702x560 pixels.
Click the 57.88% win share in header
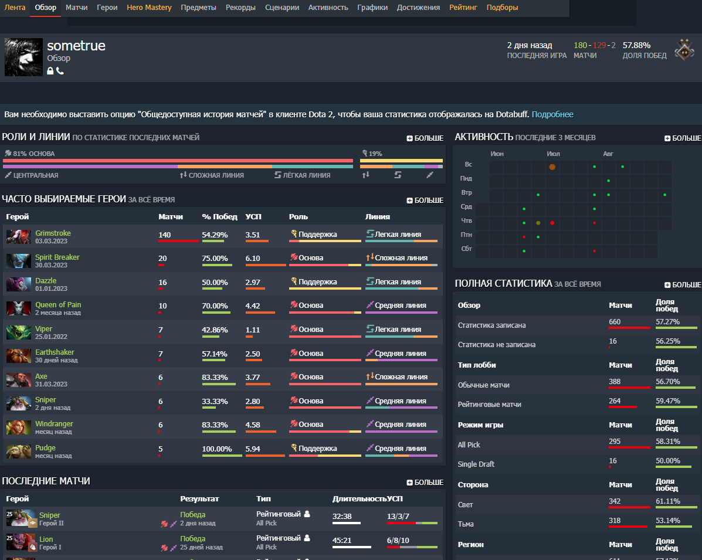tap(637, 45)
